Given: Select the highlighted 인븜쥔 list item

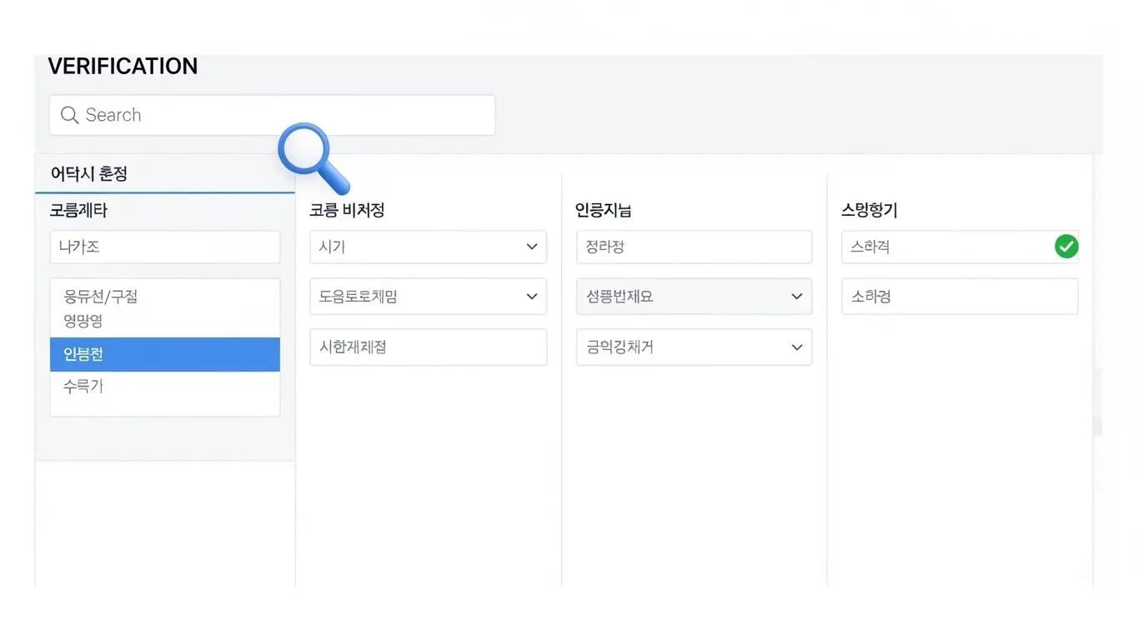Looking at the screenshot, I should pos(164,354).
